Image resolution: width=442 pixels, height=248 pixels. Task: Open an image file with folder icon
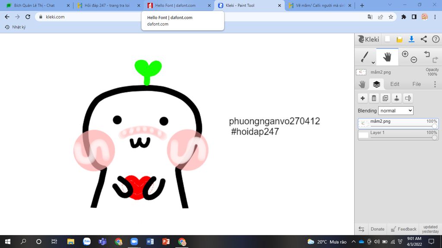tap(399, 39)
